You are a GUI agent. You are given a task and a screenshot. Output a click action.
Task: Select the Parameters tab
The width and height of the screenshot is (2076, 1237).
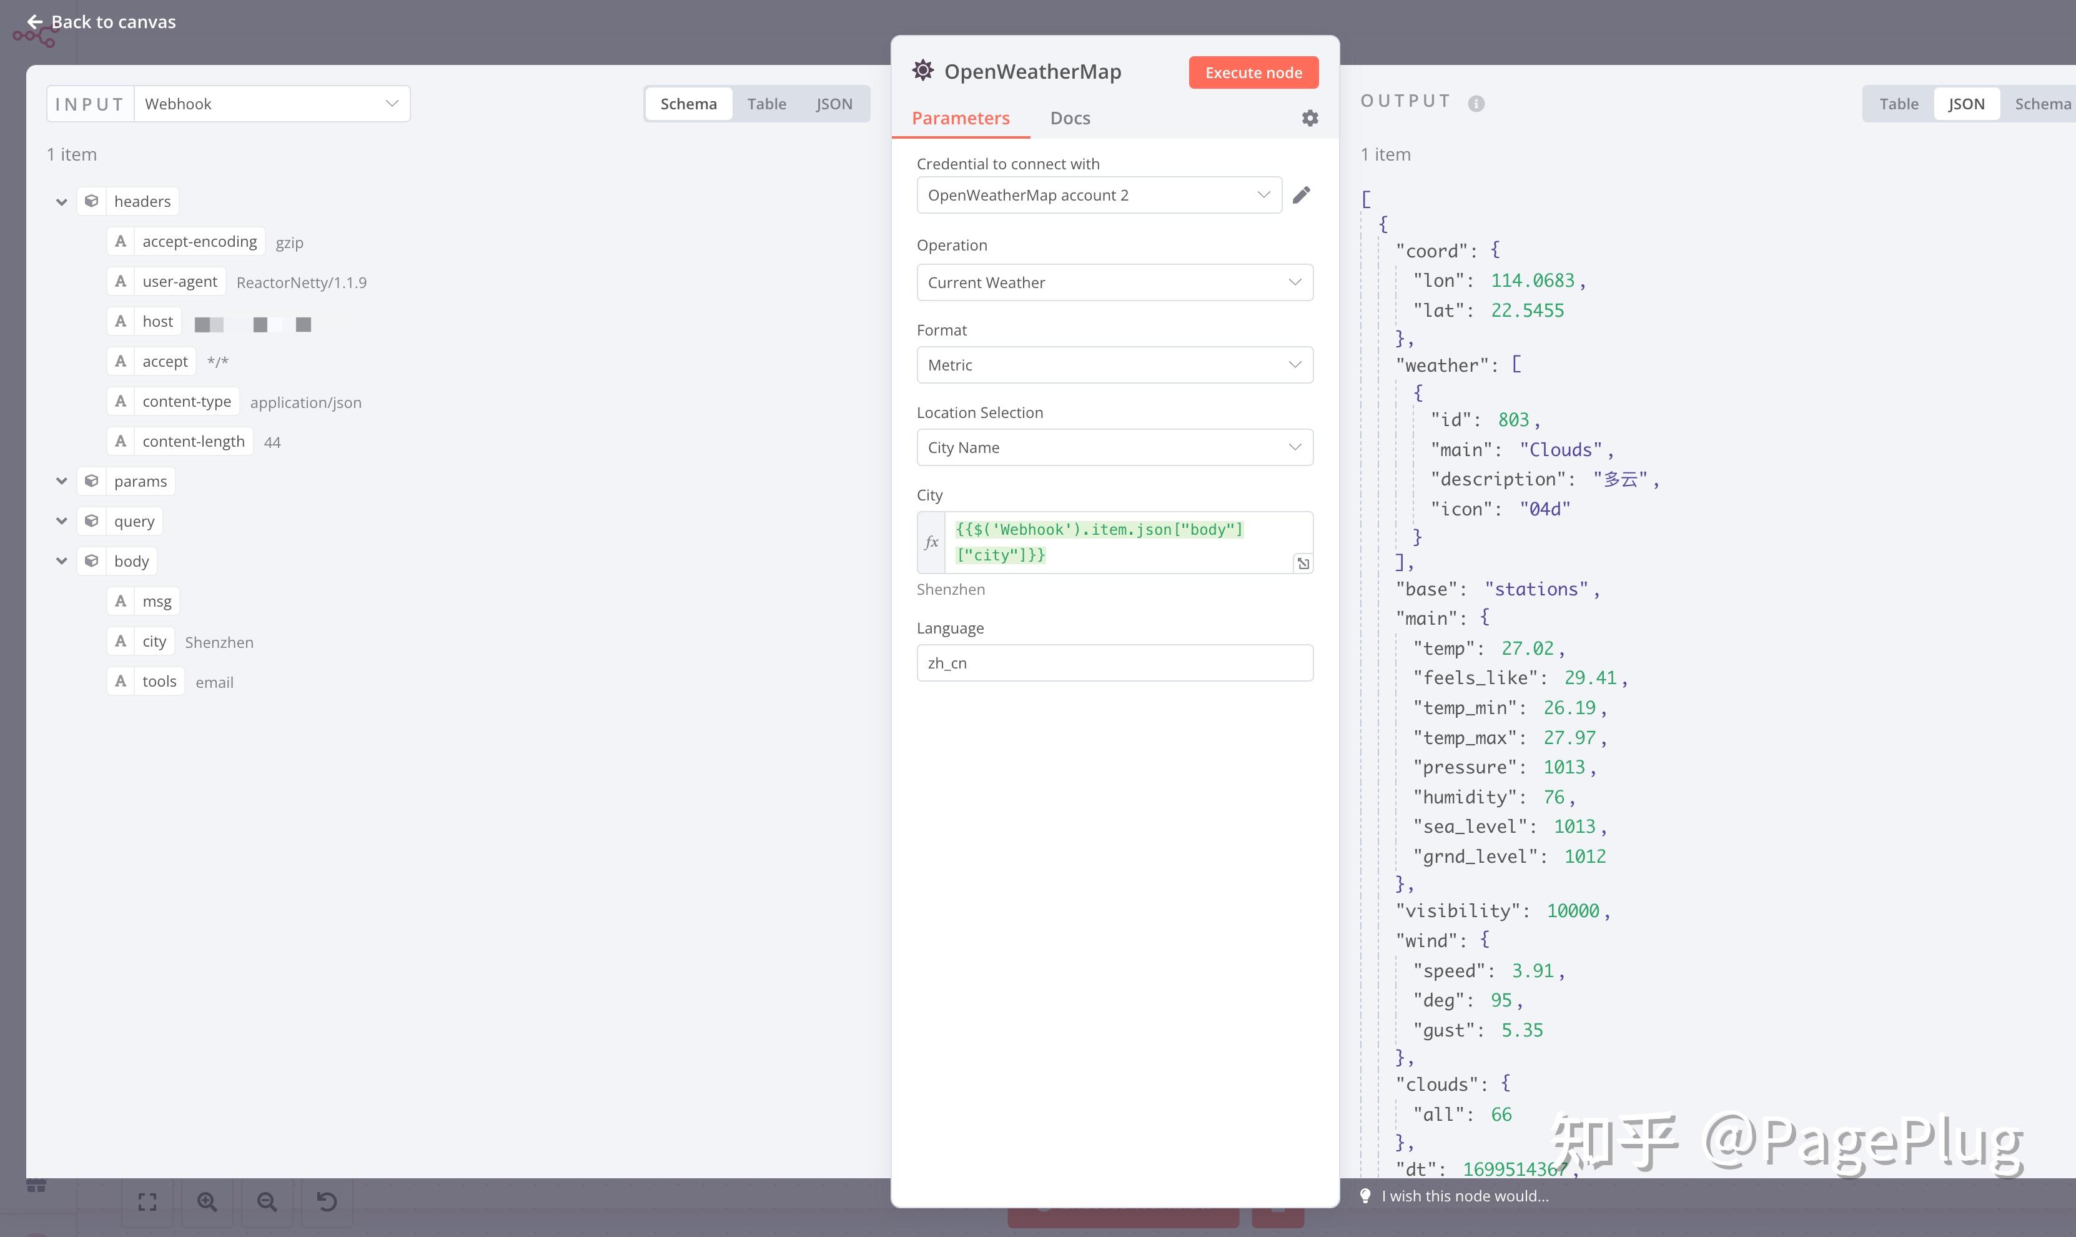960,118
